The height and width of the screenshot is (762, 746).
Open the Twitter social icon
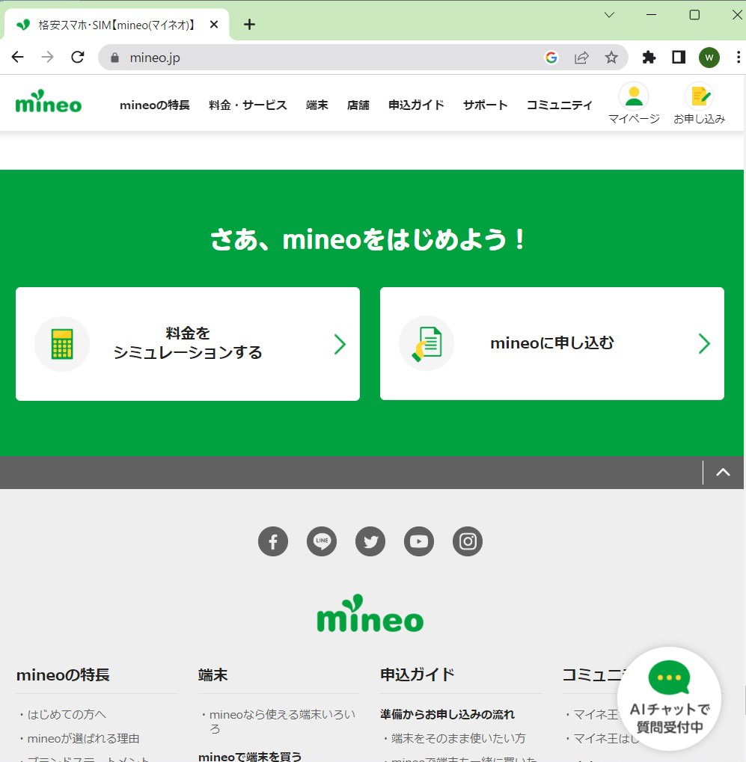(370, 541)
